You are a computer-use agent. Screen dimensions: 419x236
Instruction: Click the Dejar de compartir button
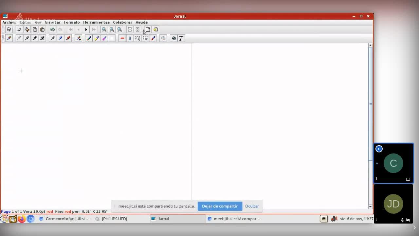[x=220, y=206]
